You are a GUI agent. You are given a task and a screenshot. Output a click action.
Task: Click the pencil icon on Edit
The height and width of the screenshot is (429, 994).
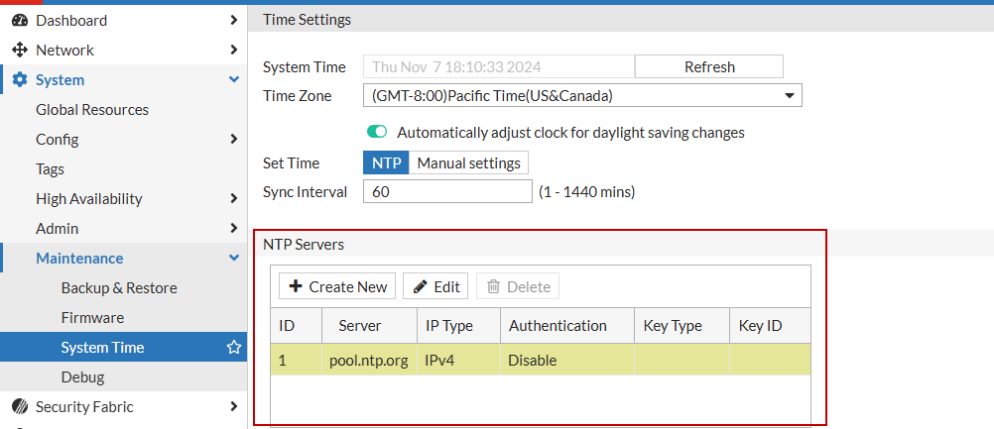point(421,286)
